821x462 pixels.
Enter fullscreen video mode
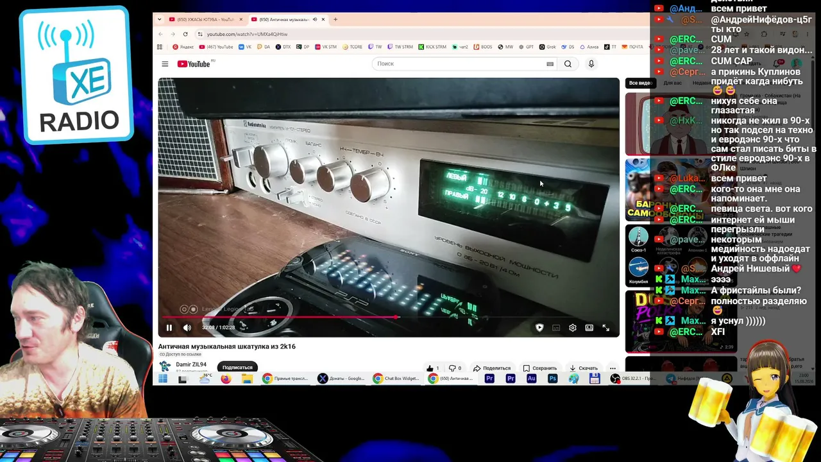tap(606, 328)
